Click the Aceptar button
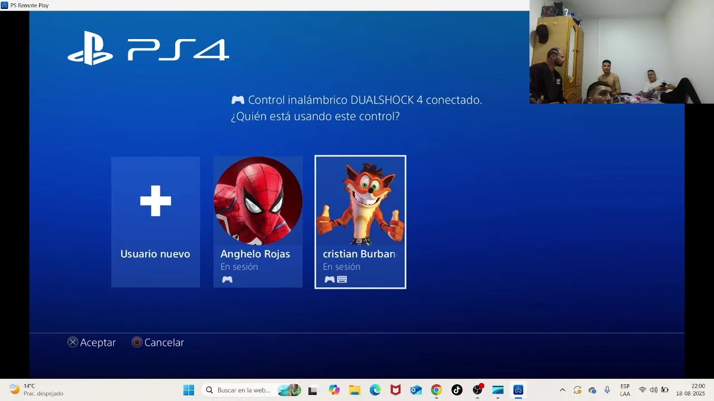The image size is (714, 401). point(91,343)
